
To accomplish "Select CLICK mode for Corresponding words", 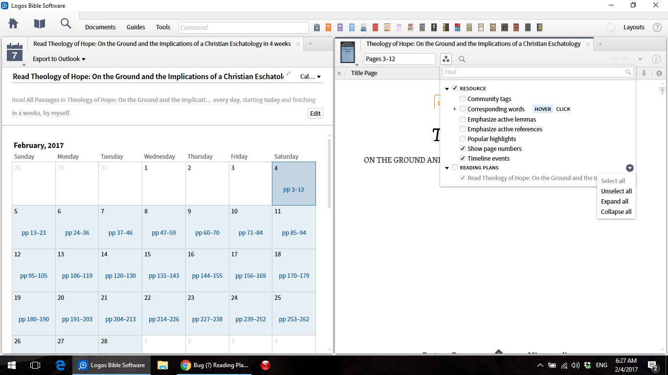I will [x=563, y=109].
